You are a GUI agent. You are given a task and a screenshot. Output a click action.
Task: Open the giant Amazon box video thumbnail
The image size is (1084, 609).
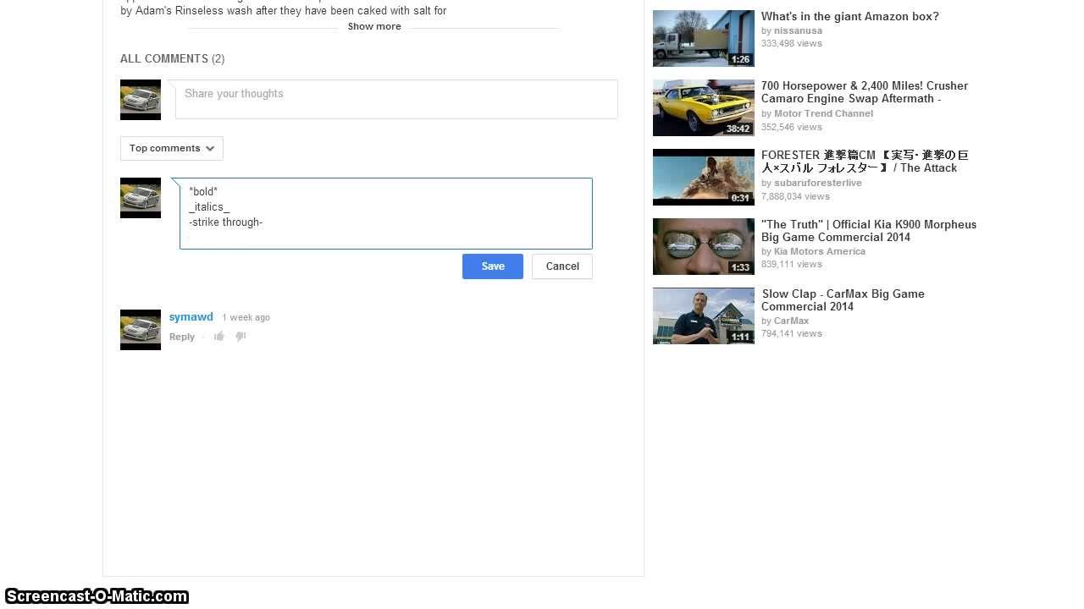pyautogui.click(x=704, y=38)
